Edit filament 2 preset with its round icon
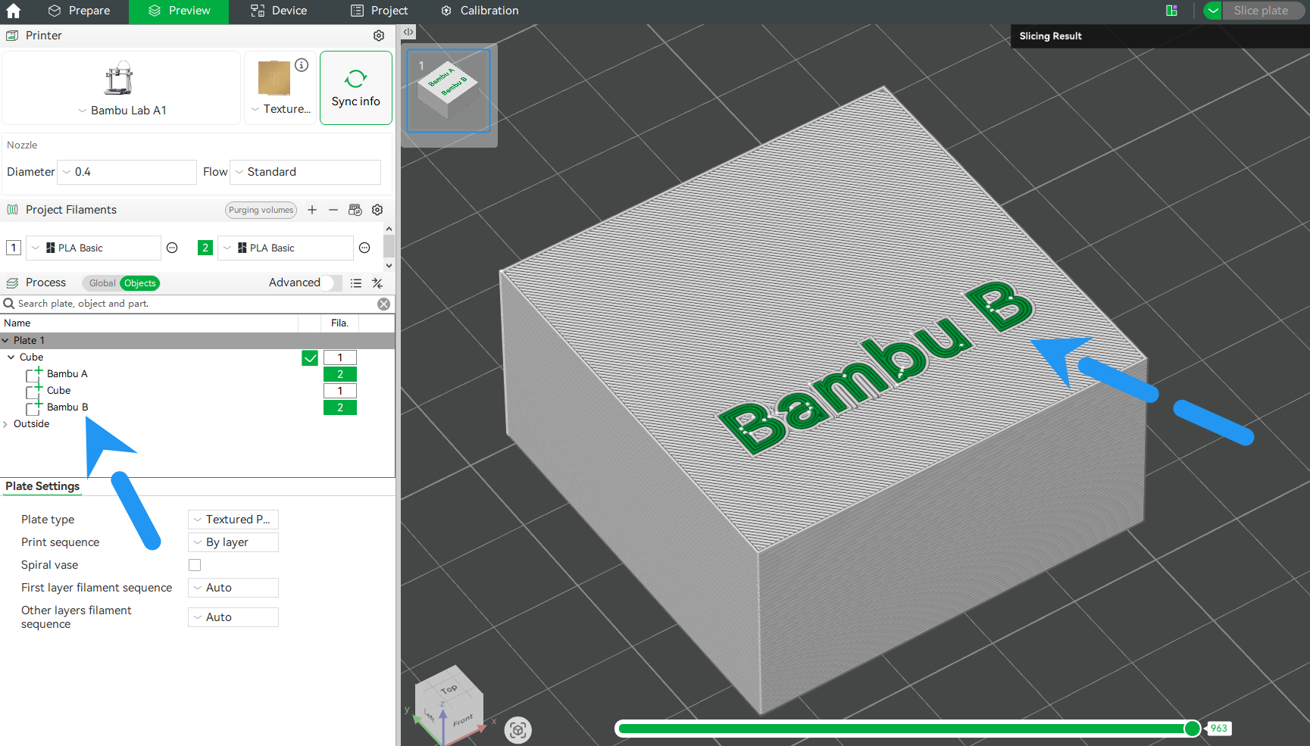1310x746 pixels. point(364,248)
